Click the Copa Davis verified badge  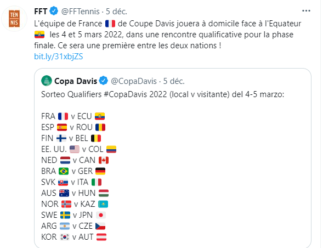(x=104, y=81)
